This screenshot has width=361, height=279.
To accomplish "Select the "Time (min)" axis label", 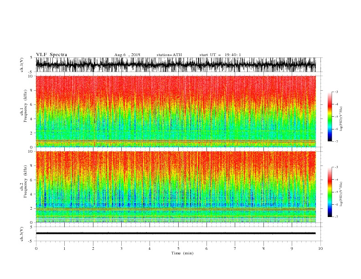I will [x=182, y=253].
